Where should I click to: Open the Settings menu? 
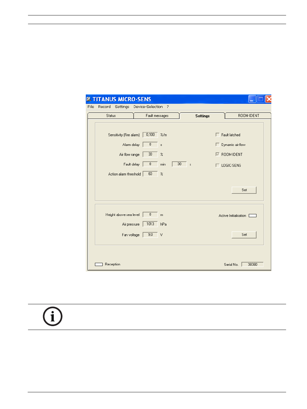(x=122, y=107)
